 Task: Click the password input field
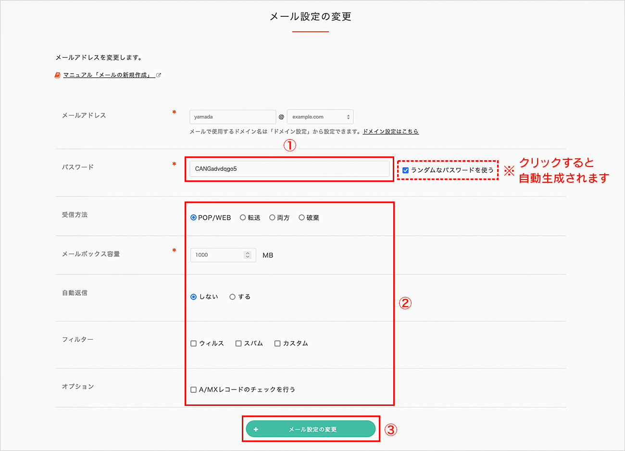(x=290, y=169)
